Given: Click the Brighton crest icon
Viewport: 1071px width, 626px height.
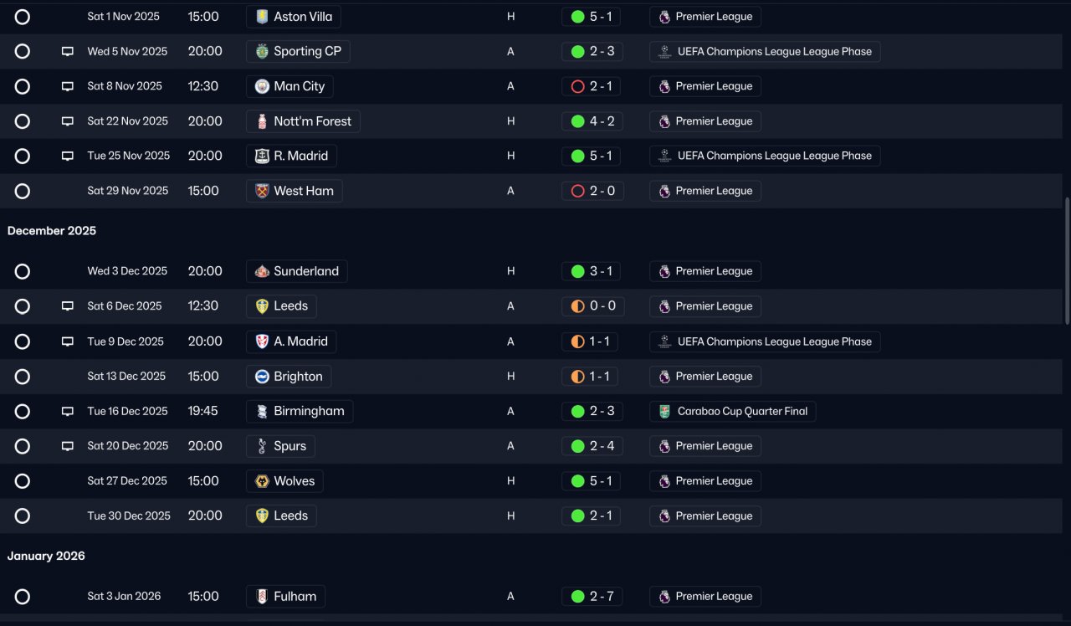Looking at the screenshot, I should pos(262,377).
